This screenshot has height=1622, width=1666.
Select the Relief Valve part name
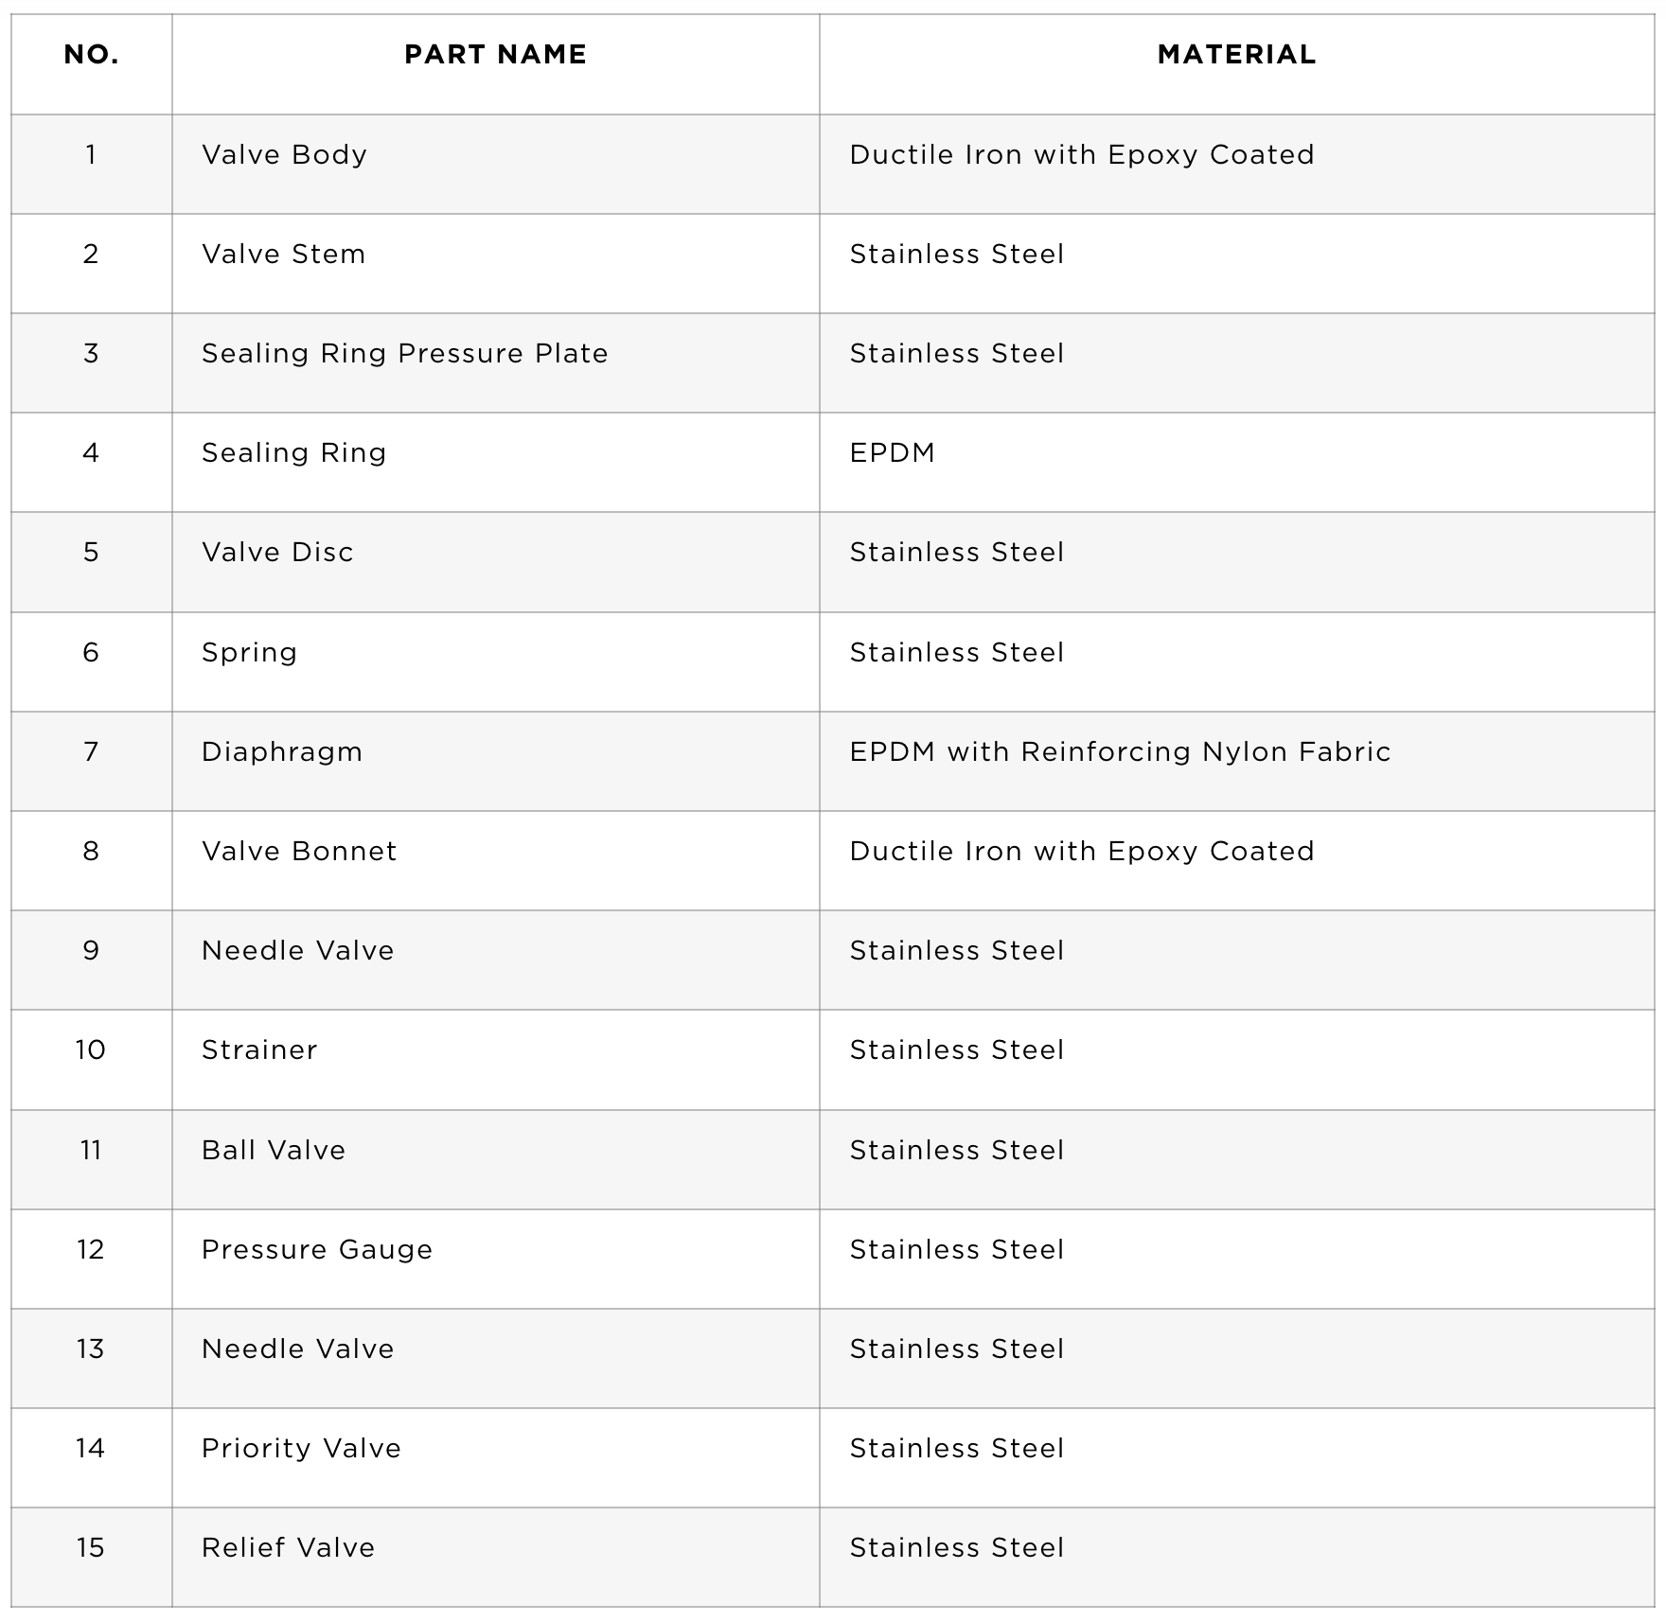point(288,1548)
